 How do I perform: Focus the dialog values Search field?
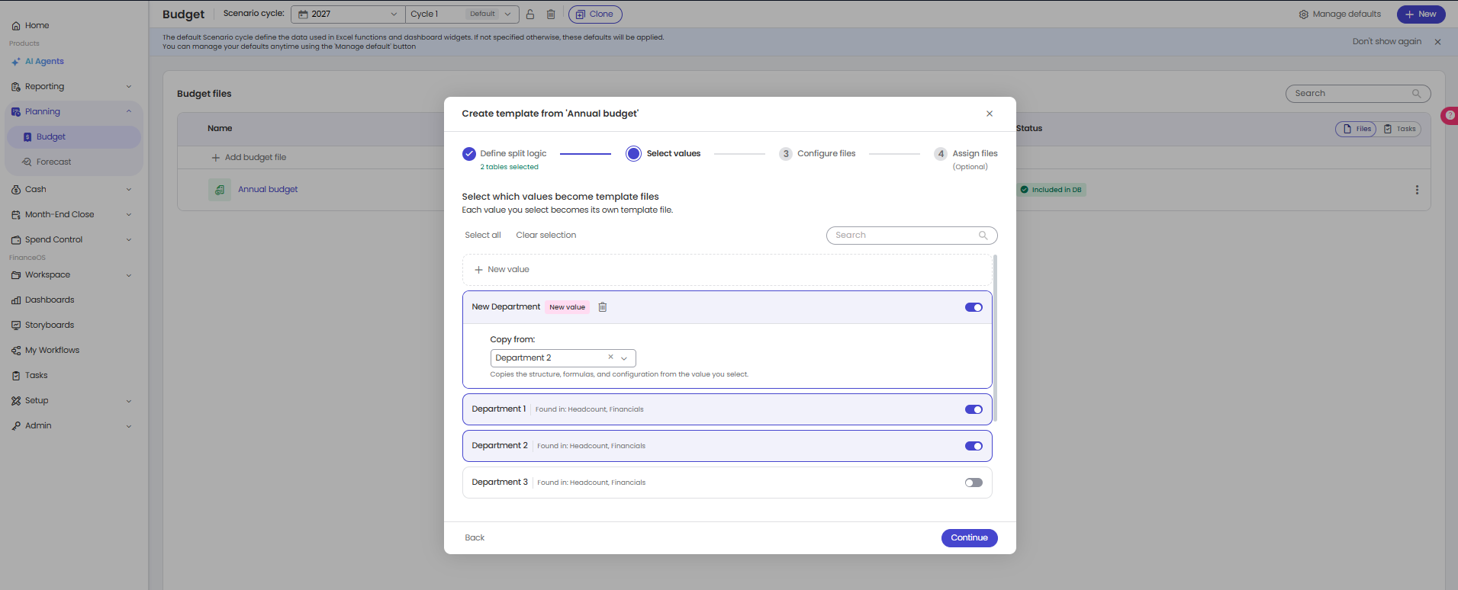[912, 236]
